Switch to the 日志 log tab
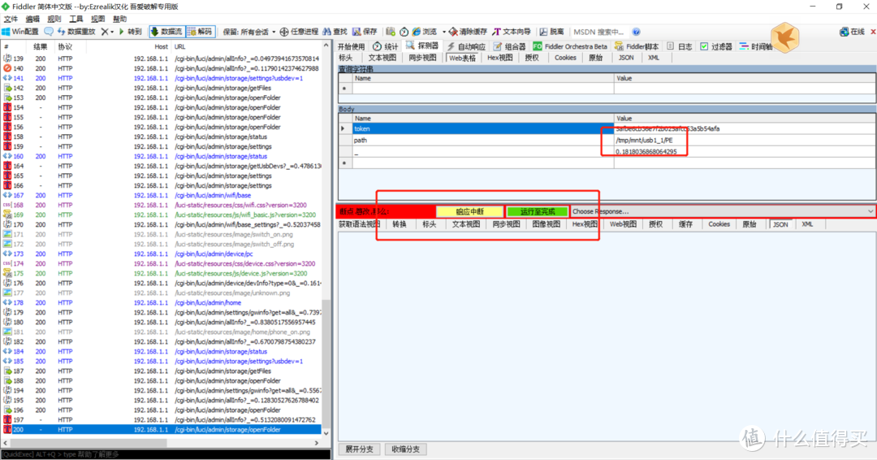Image resolution: width=877 pixels, height=460 pixels. 679,46
